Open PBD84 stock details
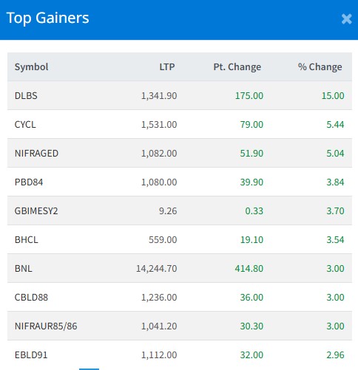 click(29, 182)
